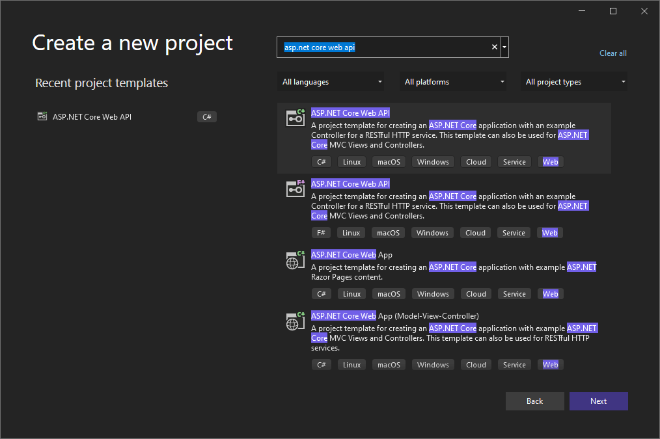Viewport: 660px width, 439px height.
Task: Open the All languages dropdown
Action: [330, 81]
